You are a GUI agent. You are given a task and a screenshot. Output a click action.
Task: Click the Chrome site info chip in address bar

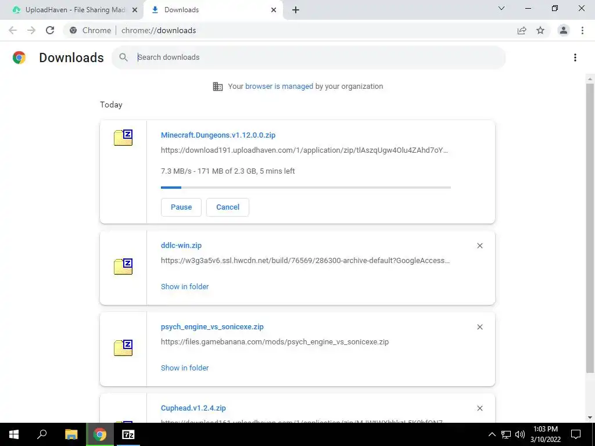(91, 30)
